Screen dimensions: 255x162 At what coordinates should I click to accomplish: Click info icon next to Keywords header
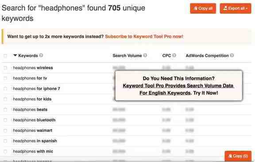tap(41, 55)
